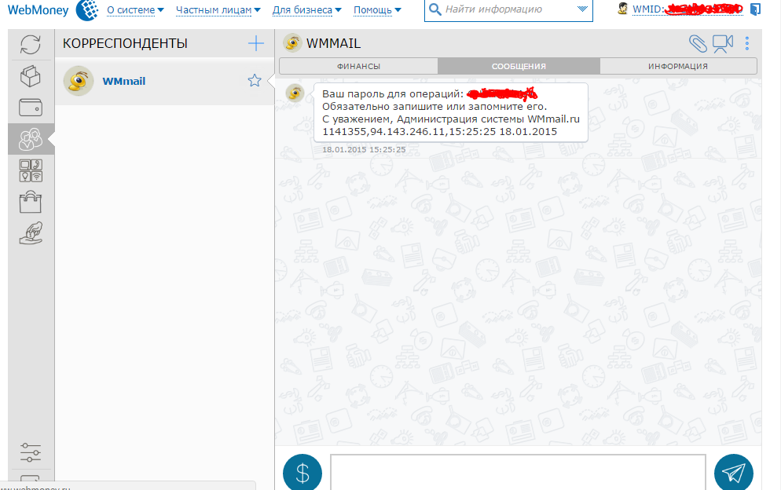Open the sidebar cube packages icon
Image resolution: width=781 pixels, height=490 pixels.
pyautogui.click(x=31, y=76)
